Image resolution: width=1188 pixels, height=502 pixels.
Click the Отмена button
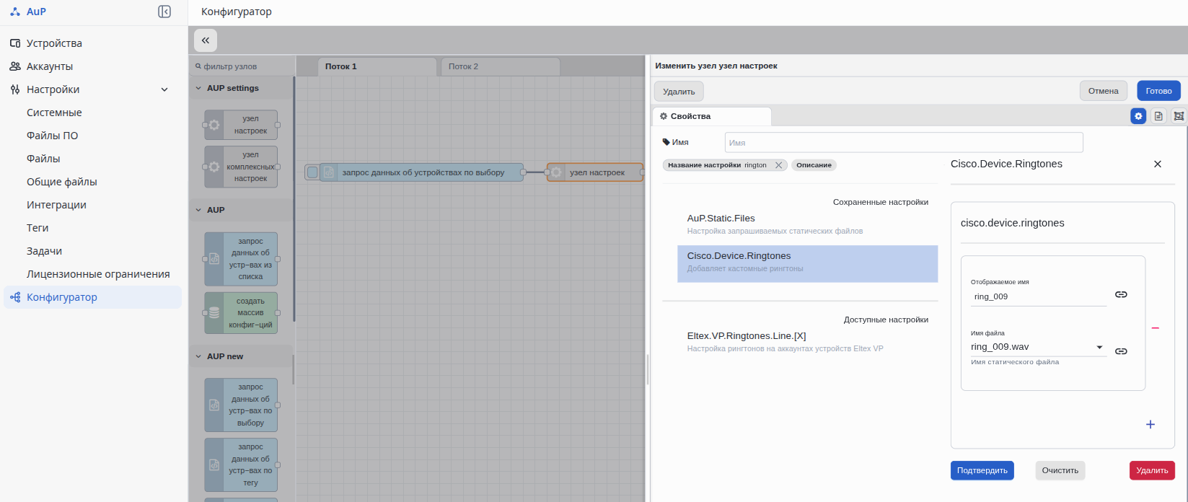(1104, 91)
